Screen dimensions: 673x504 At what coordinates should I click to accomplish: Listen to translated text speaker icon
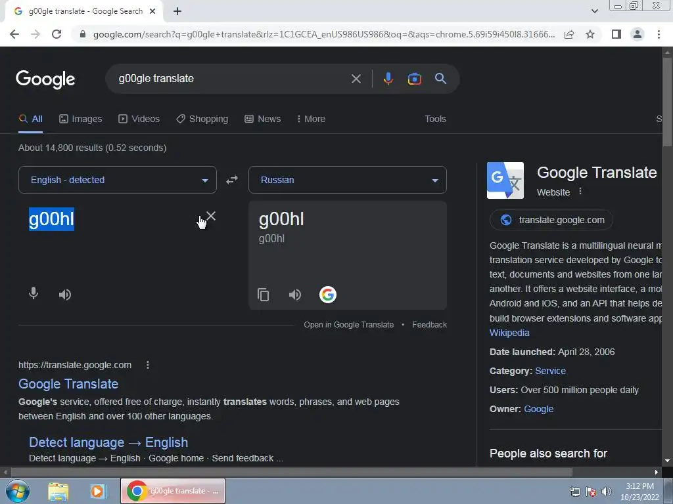tap(295, 295)
